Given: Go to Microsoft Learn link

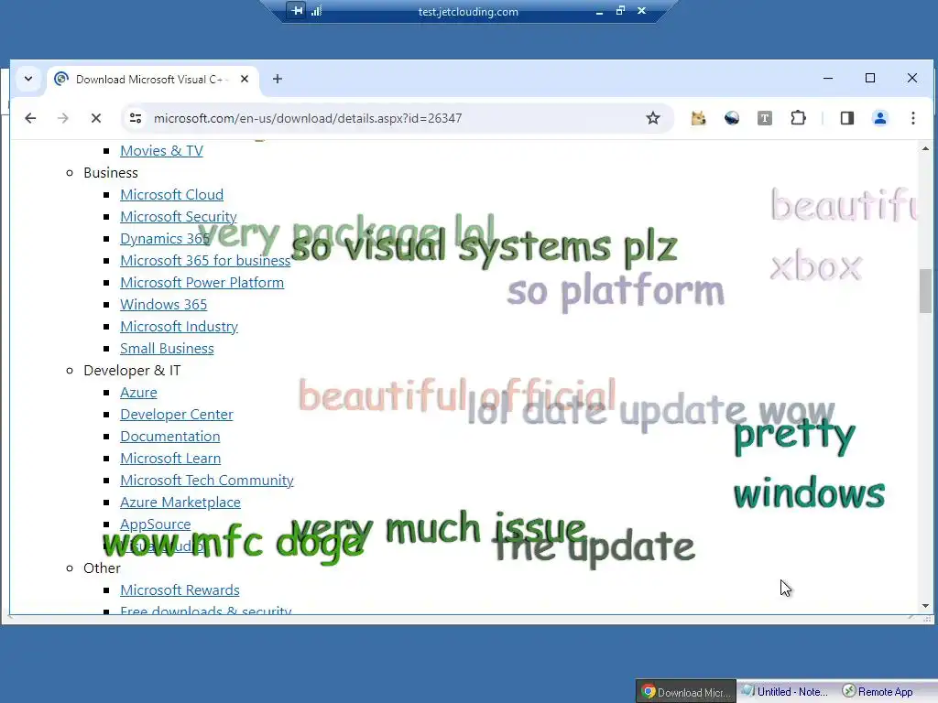Looking at the screenshot, I should click(x=170, y=459).
